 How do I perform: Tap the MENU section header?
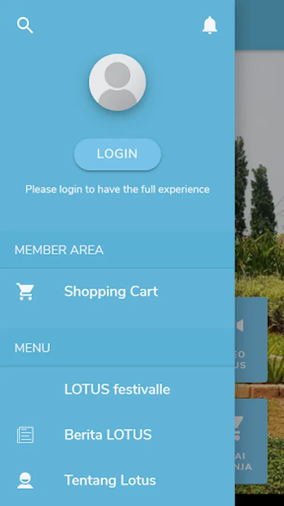(32, 348)
